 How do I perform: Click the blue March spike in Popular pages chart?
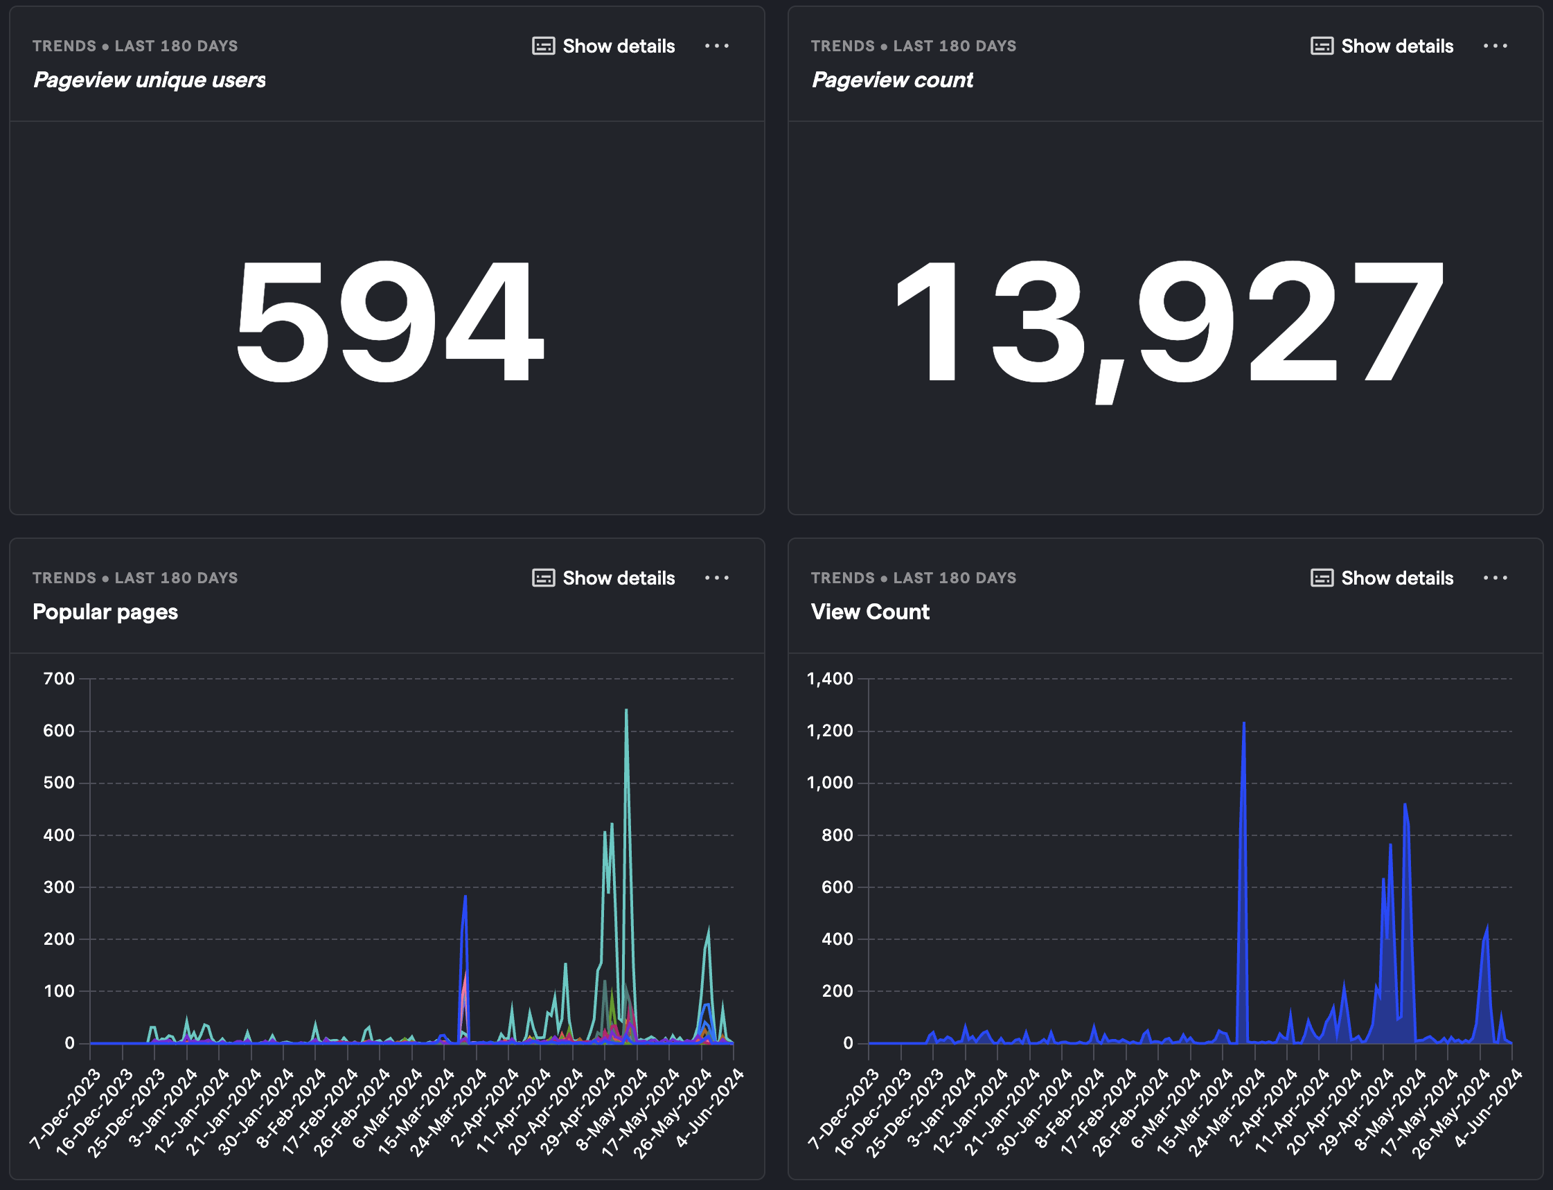pos(465,898)
